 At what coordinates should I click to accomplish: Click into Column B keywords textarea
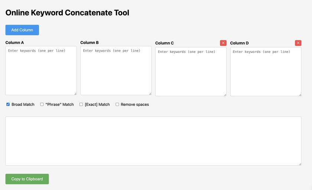click(x=116, y=70)
